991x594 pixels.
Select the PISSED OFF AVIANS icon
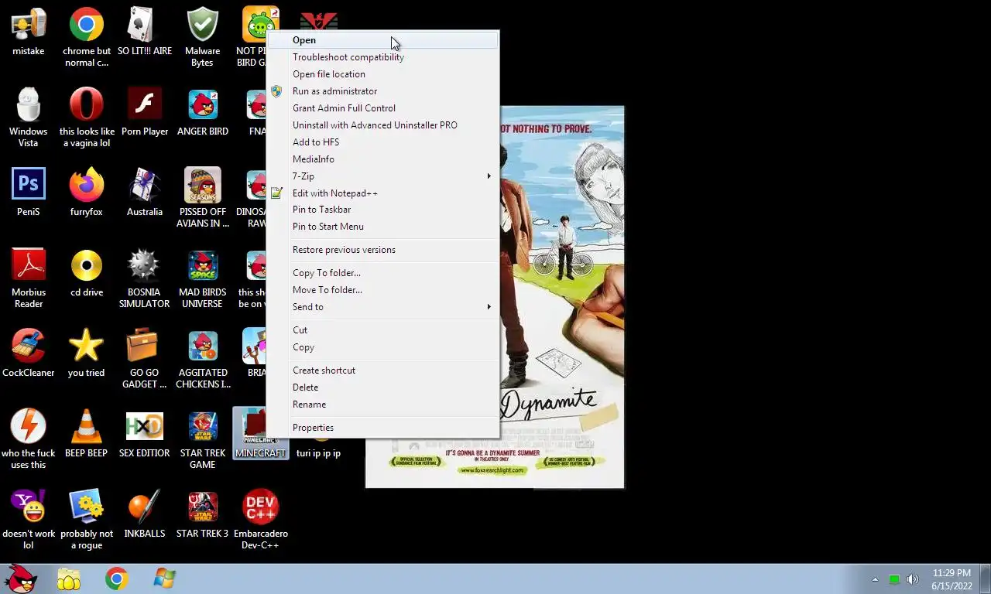[x=203, y=198]
